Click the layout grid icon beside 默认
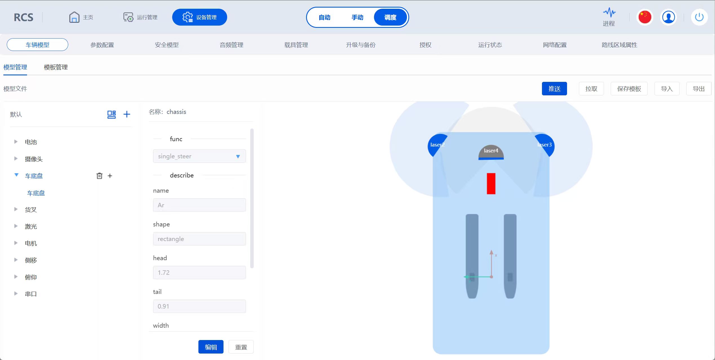The height and width of the screenshot is (360, 715). (111, 114)
